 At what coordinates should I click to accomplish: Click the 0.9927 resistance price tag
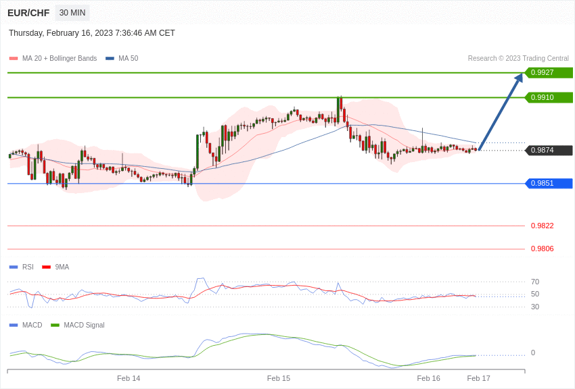coord(549,72)
